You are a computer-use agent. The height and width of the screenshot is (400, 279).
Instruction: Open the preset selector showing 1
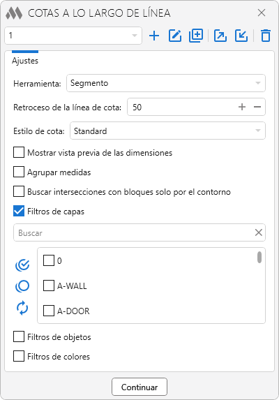(x=73, y=36)
